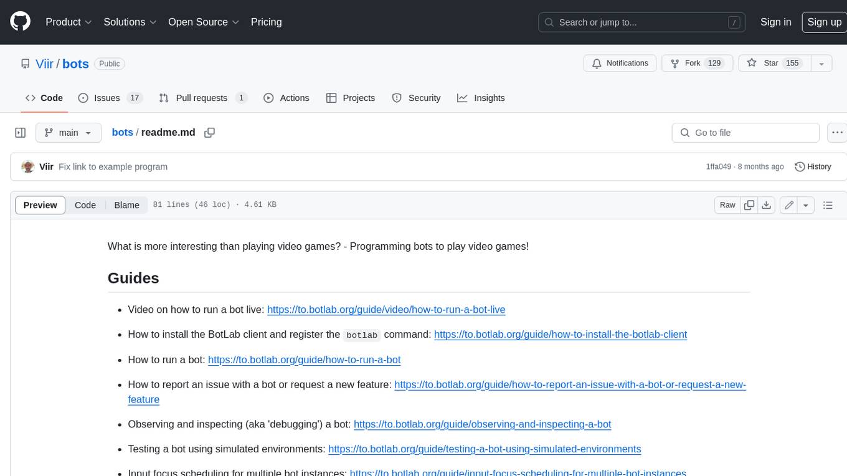Focus the Search or jump to field
The image size is (847, 476).
(x=642, y=22)
